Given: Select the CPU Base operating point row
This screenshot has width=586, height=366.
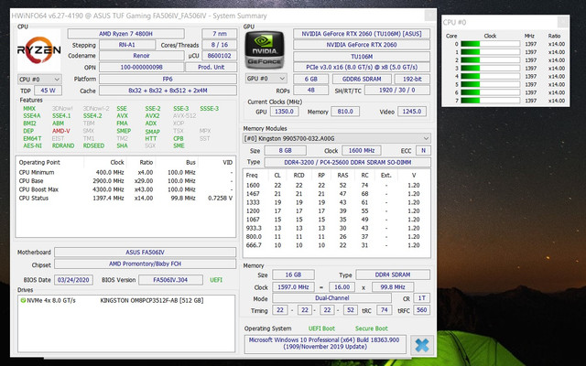Looking at the screenshot, I should tap(125, 181).
